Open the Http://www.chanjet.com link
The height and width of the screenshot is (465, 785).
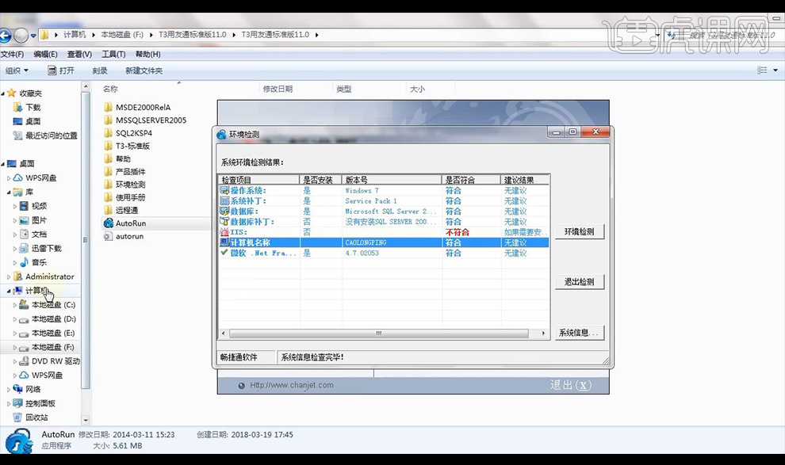pyautogui.click(x=291, y=385)
